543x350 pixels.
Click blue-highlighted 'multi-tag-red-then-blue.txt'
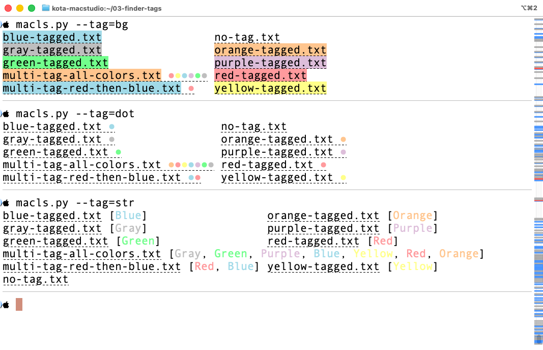[x=92, y=88]
